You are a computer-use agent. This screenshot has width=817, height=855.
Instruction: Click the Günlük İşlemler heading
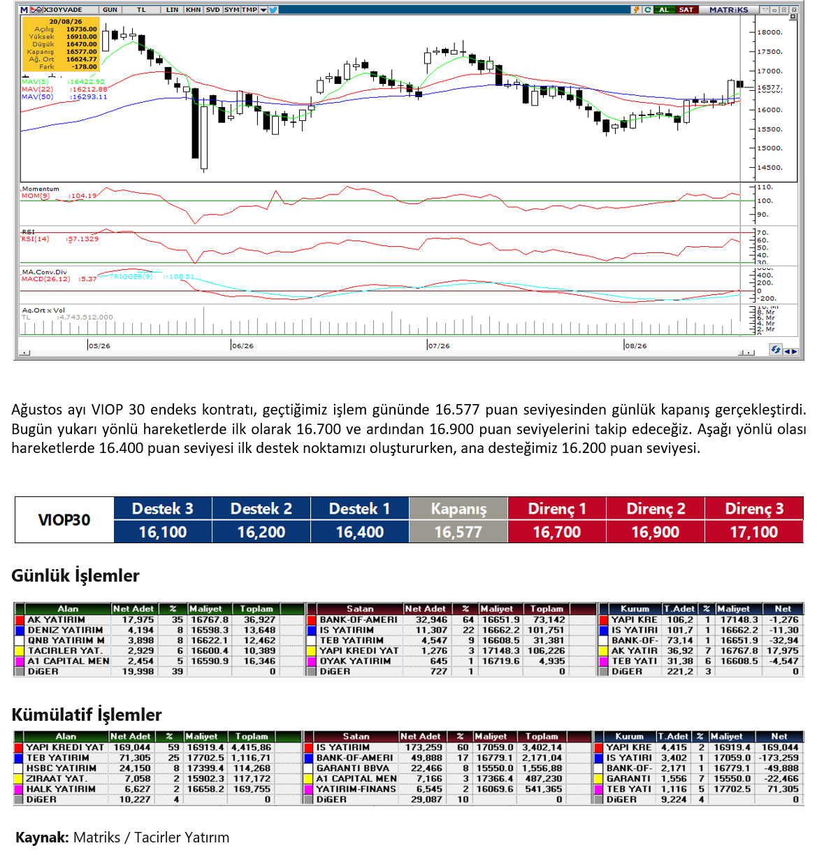[75, 575]
